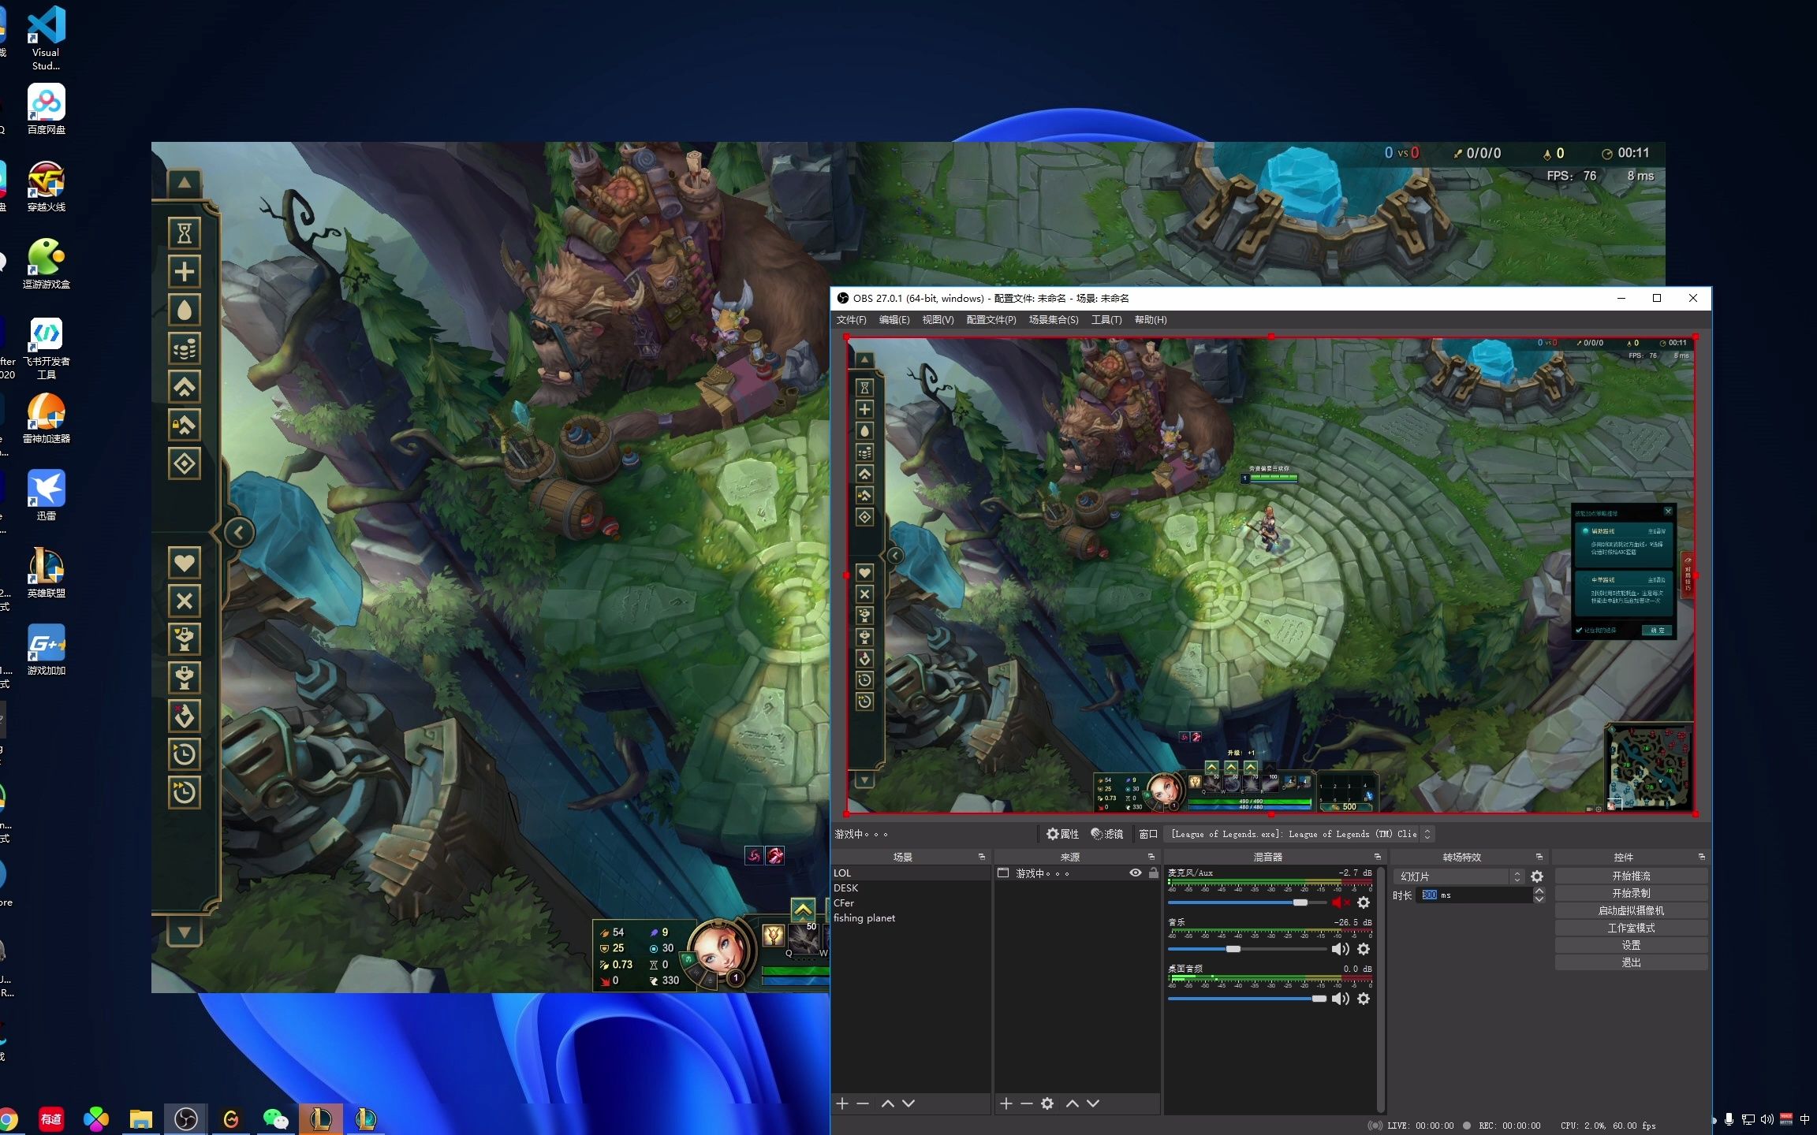The image size is (1817, 1135).
Task: Open the 工具(T) menu
Action: 1106,320
